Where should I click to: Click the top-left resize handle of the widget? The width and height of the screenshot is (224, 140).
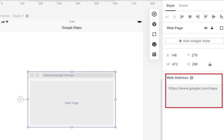tap(28, 72)
